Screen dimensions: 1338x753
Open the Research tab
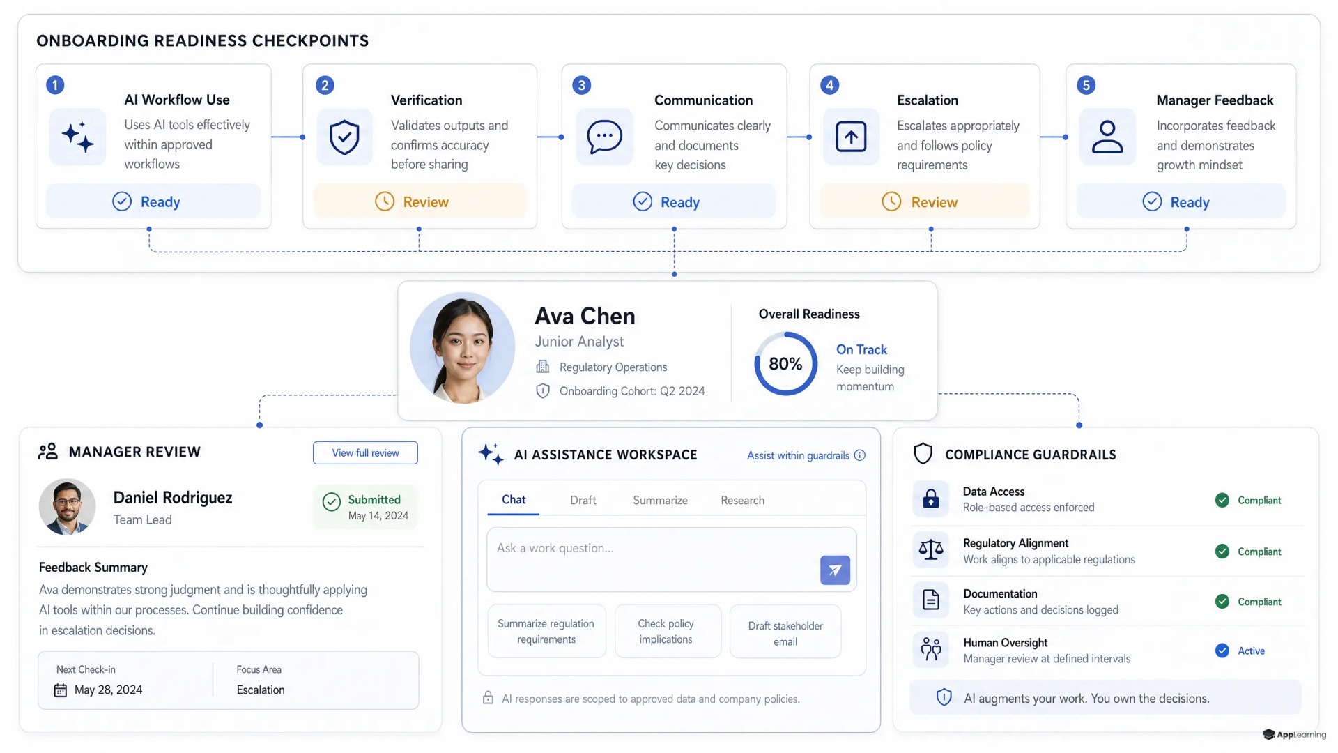click(742, 500)
